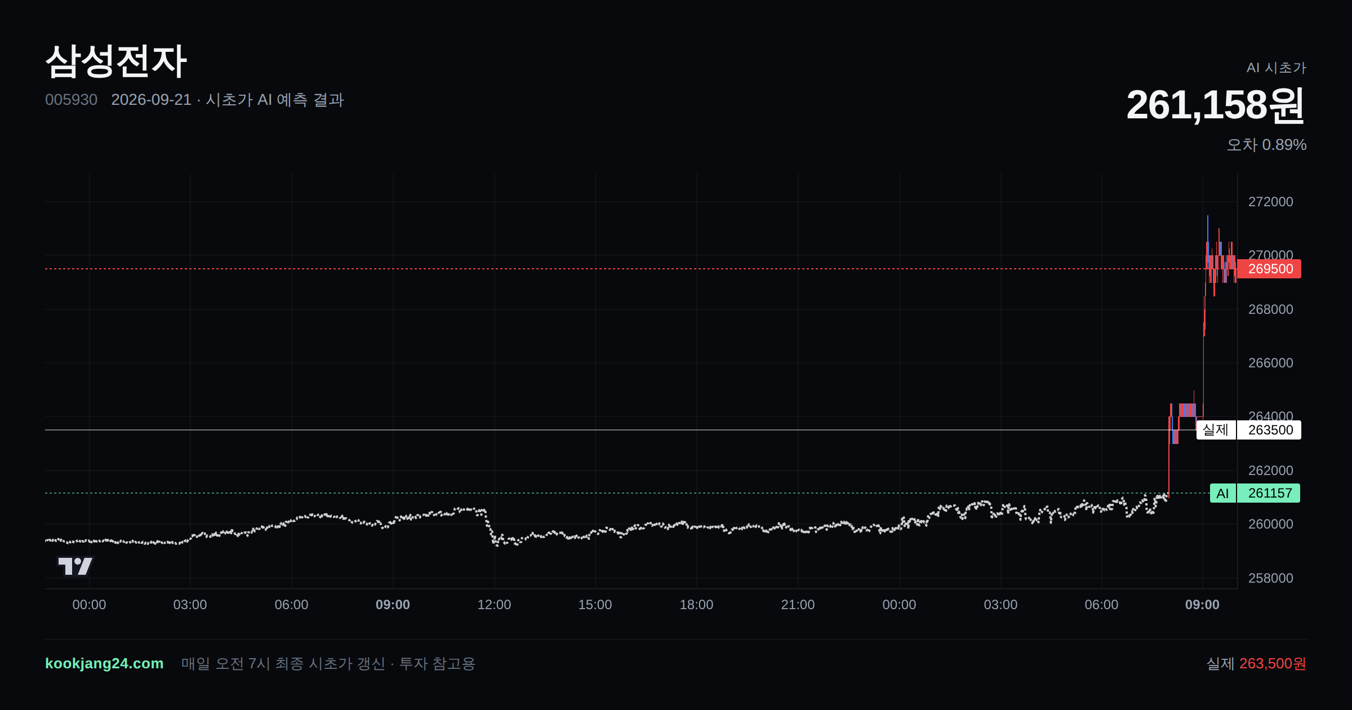This screenshot has width=1352, height=710.
Task: Click the predicted price 261,158원
Action: 1216,105
